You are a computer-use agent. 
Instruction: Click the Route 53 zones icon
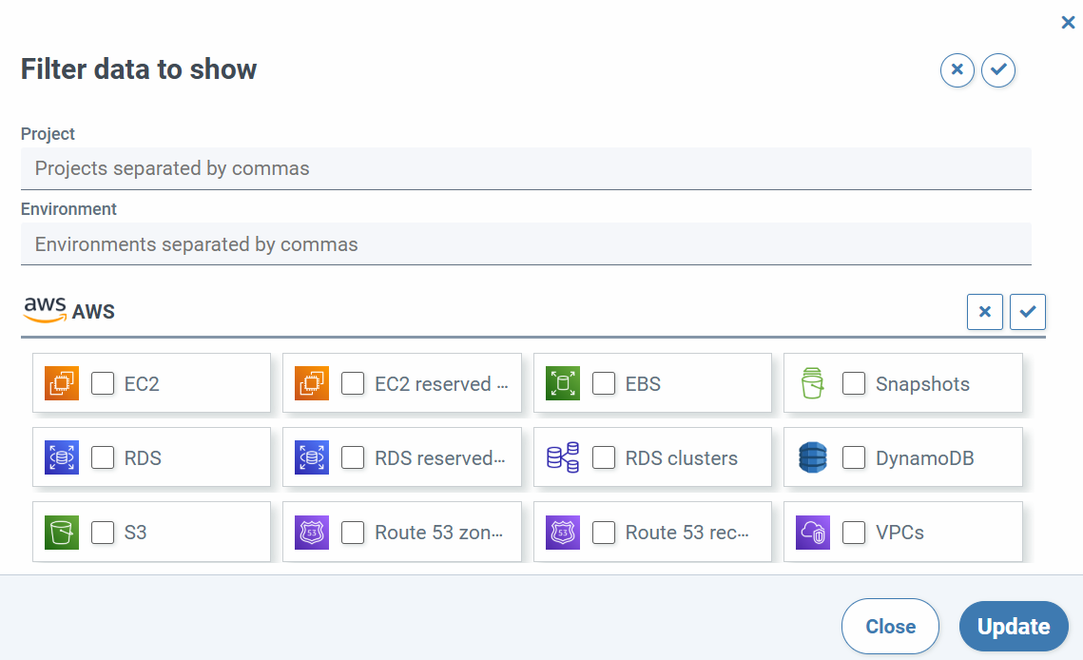tap(312, 533)
